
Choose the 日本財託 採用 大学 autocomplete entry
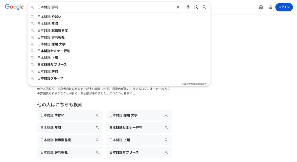click(51, 44)
